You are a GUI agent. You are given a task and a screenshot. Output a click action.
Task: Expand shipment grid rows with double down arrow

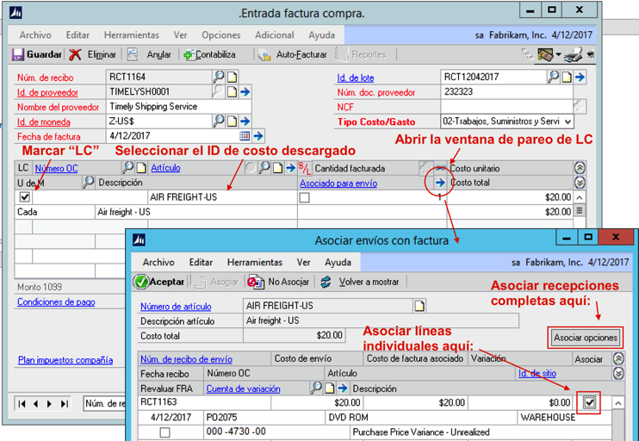point(618,373)
